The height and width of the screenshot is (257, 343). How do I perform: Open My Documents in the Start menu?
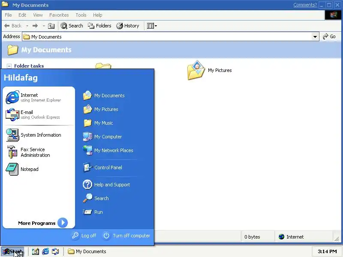104,96
